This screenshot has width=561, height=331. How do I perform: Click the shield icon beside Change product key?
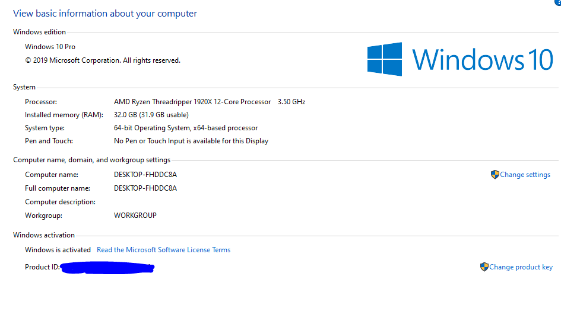click(484, 267)
